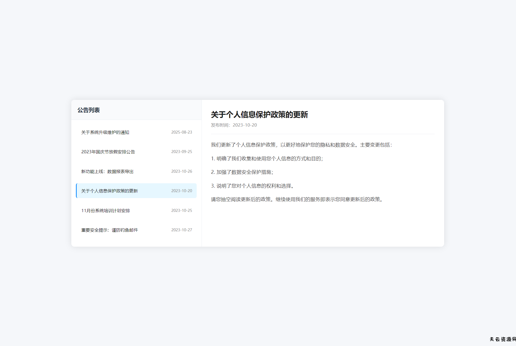The width and height of the screenshot is (516, 346).
Task: Open 新功能上线：数据报表导出 announcement
Action: [x=107, y=171]
